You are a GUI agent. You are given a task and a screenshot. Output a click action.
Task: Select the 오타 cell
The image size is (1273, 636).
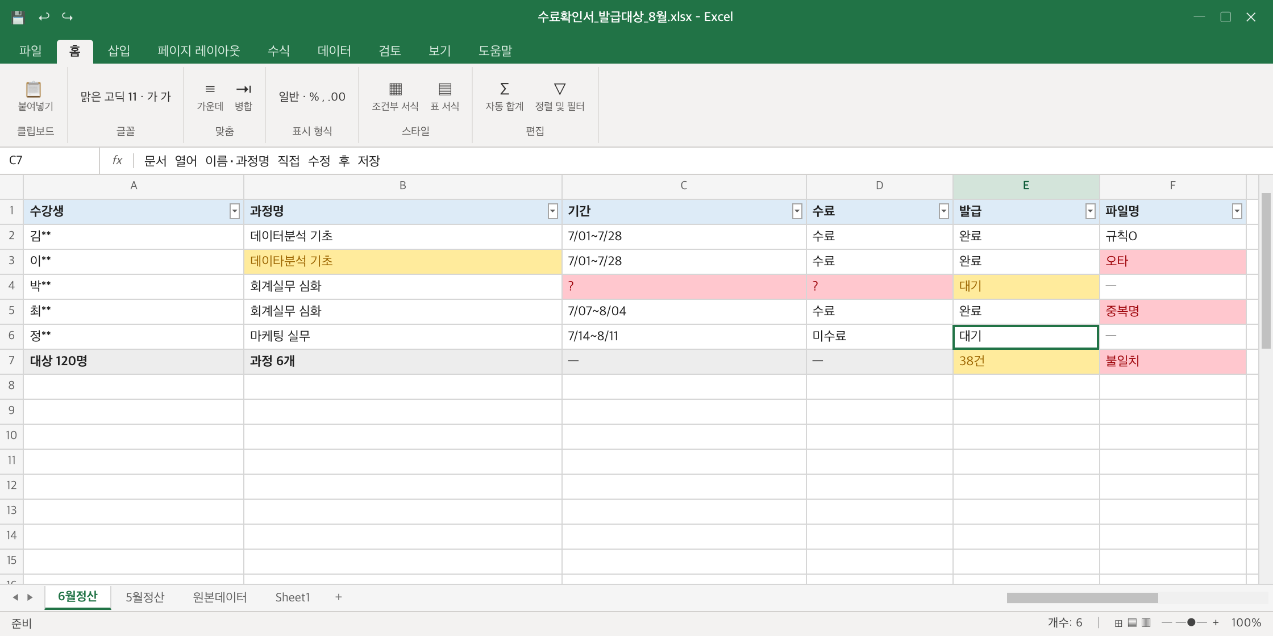(1173, 262)
